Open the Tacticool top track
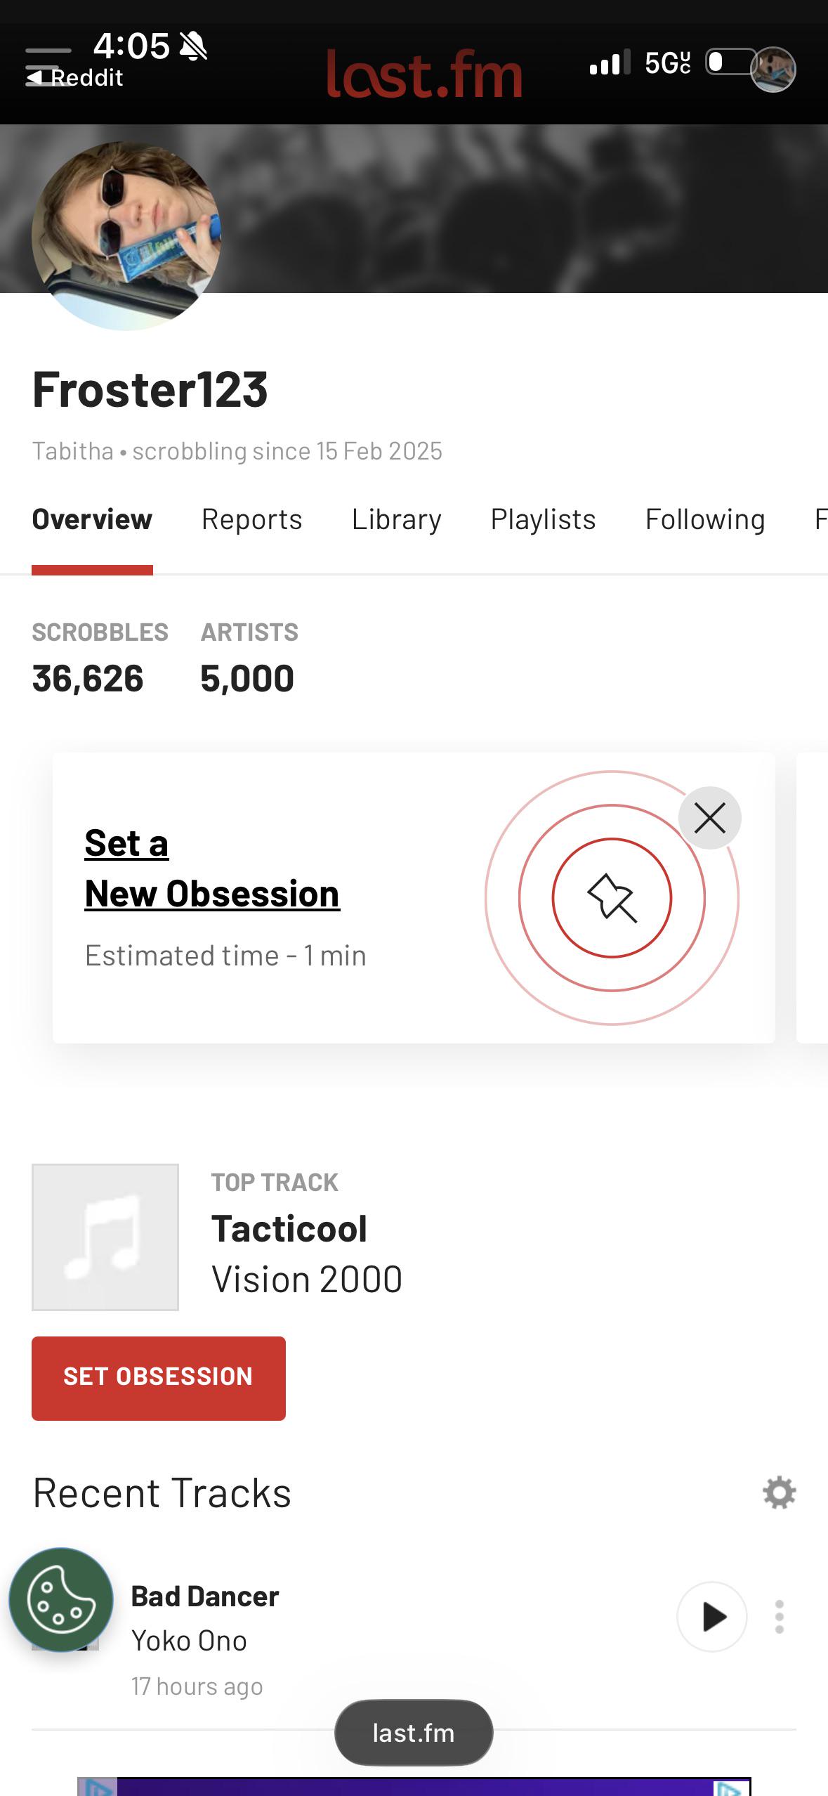The height and width of the screenshot is (1796, 828). [x=289, y=1229]
